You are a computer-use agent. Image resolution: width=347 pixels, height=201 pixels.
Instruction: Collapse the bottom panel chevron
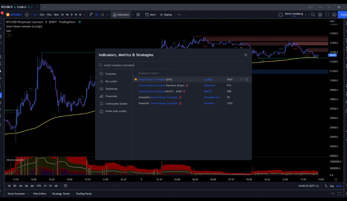tap(333, 194)
